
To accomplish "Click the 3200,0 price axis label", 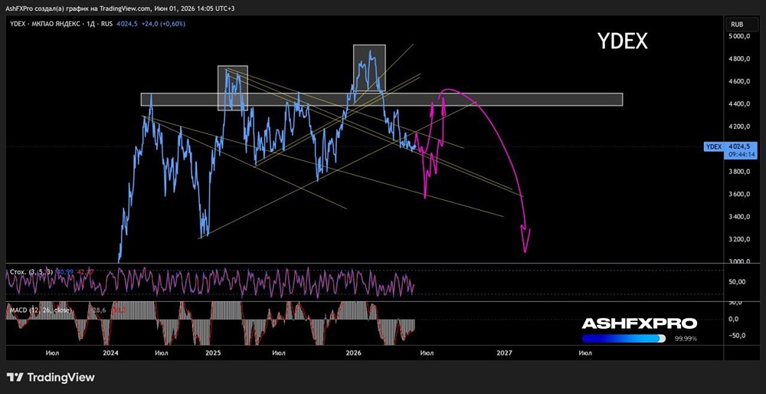I will pos(740,239).
